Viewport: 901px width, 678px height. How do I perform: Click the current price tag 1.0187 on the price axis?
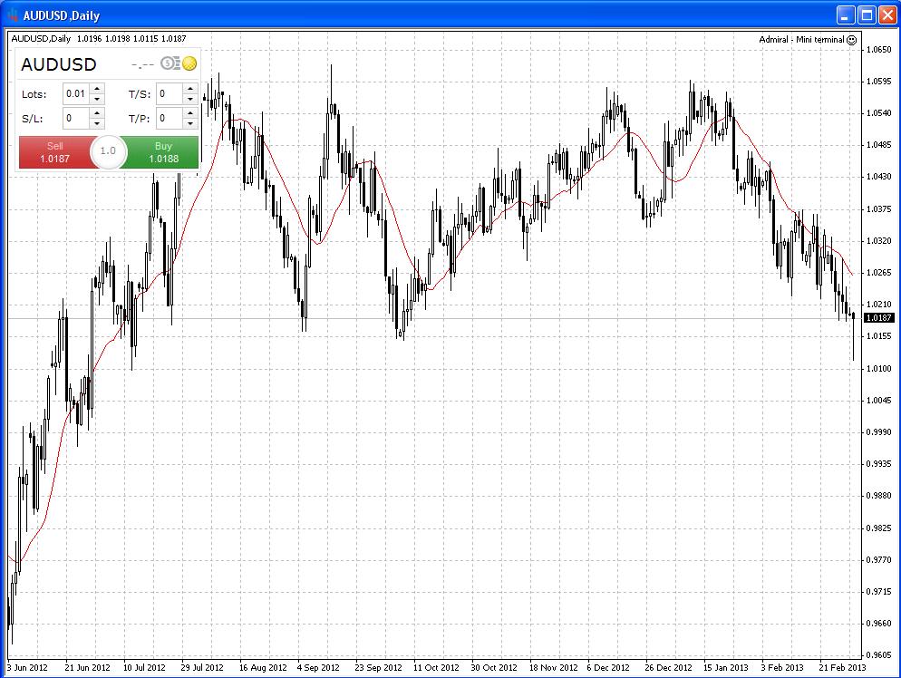point(878,318)
